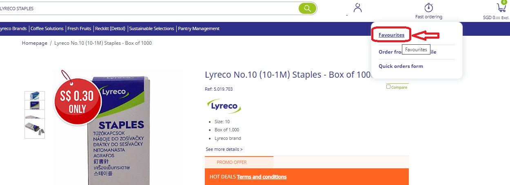
Task: Select second STAPLES box thumbnail
Action: pyautogui.click(x=35, y=105)
